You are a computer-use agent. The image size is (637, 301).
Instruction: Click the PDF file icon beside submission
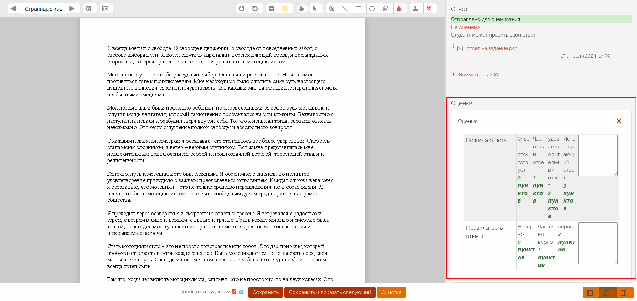pos(459,49)
